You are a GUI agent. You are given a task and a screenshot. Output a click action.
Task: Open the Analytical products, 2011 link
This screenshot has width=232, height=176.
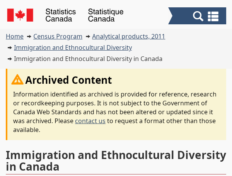[x=129, y=36]
